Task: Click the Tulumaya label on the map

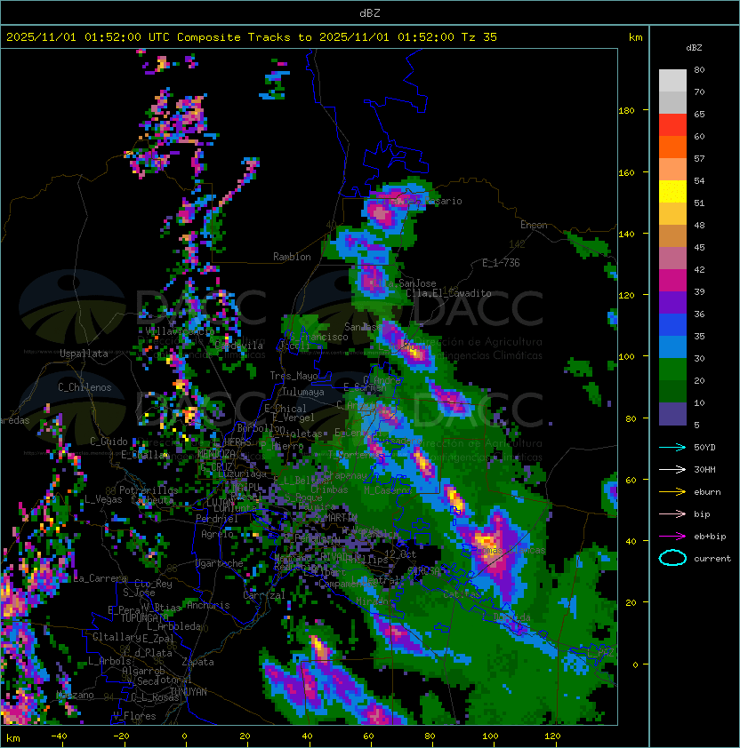Action: tap(303, 392)
